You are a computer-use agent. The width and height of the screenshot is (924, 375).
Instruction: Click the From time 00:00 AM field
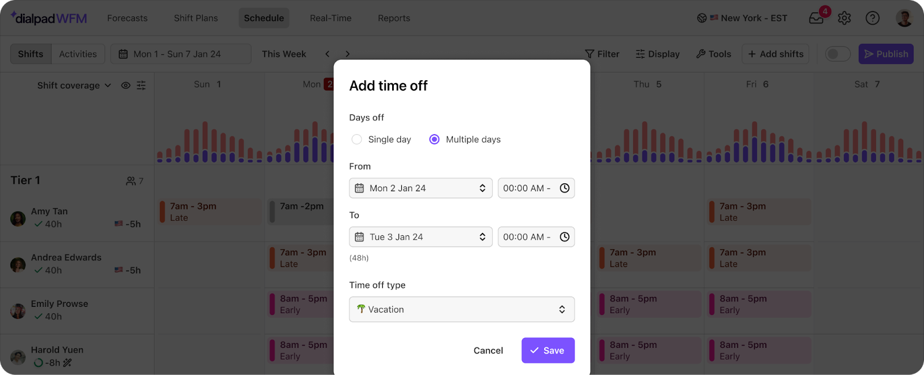pos(536,188)
